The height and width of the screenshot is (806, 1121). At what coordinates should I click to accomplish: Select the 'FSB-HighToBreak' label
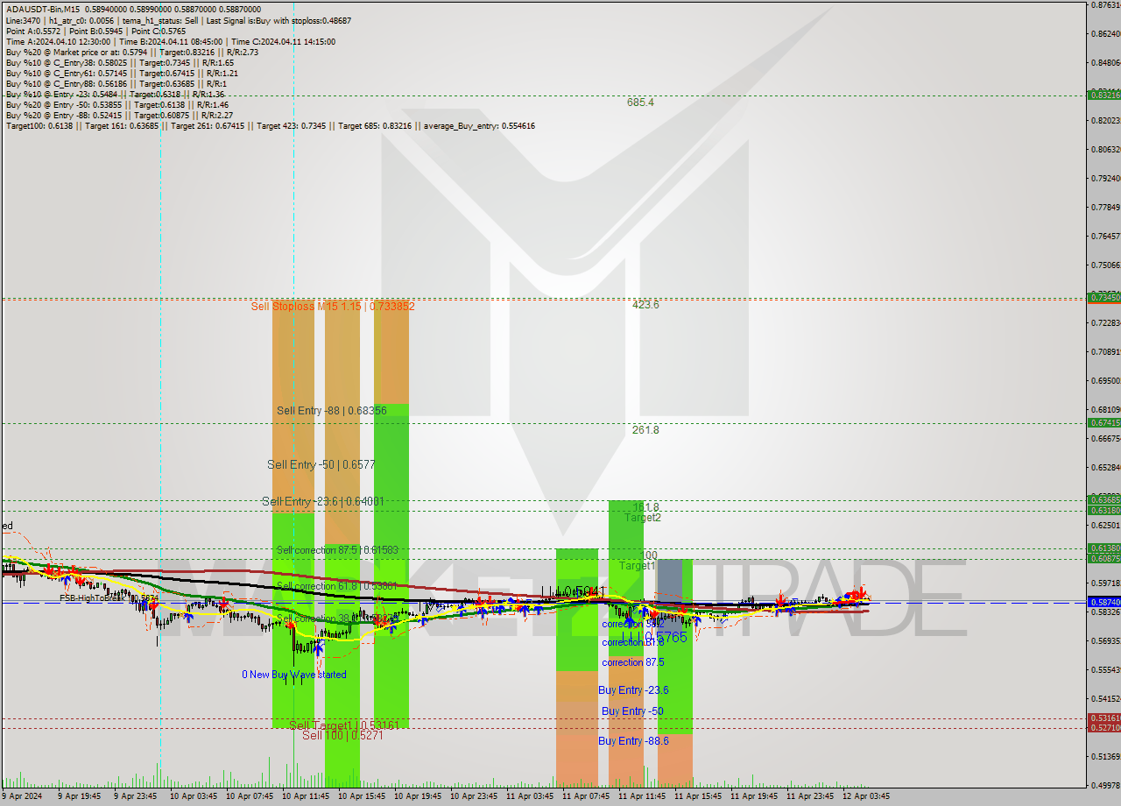click(x=94, y=598)
